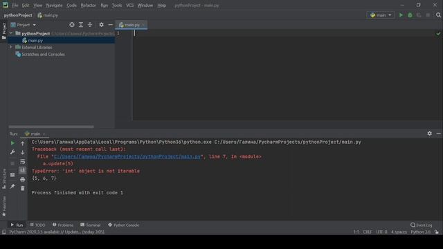Jump up the stack trace arrow
Screen dimensions: 443x249
[x=23, y=143]
